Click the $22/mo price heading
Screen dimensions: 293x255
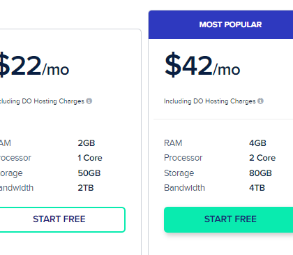34,66
